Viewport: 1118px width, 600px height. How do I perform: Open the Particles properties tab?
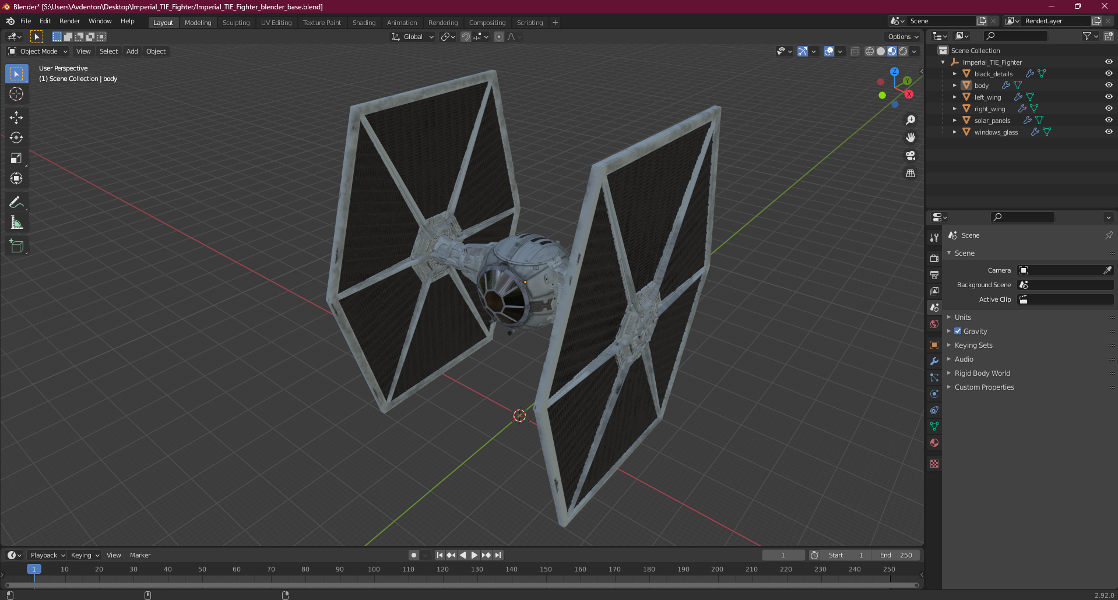click(934, 377)
